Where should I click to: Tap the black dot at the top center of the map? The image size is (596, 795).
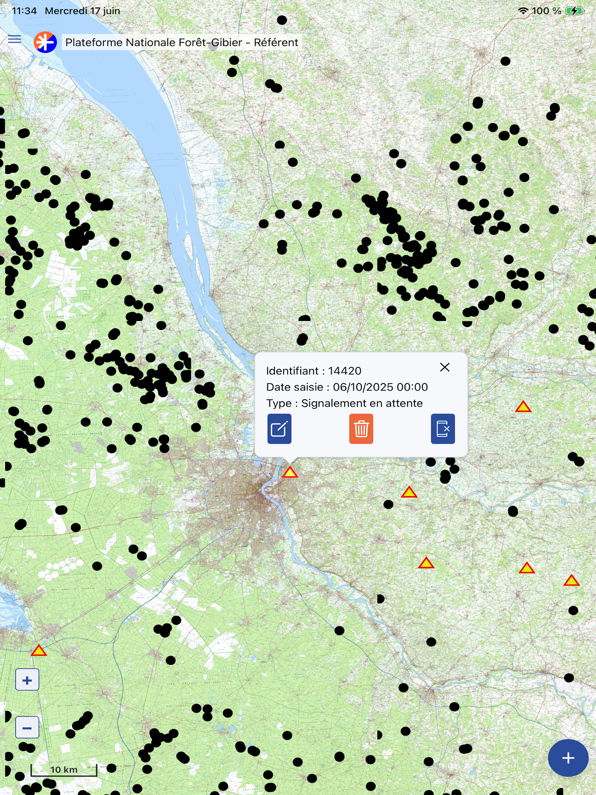point(282,20)
